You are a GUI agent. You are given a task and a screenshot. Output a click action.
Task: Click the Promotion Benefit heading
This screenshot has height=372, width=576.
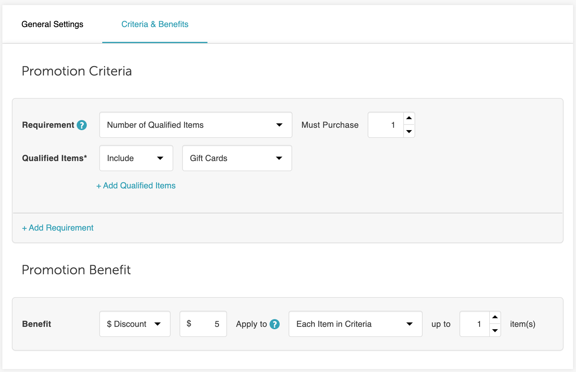coord(76,270)
